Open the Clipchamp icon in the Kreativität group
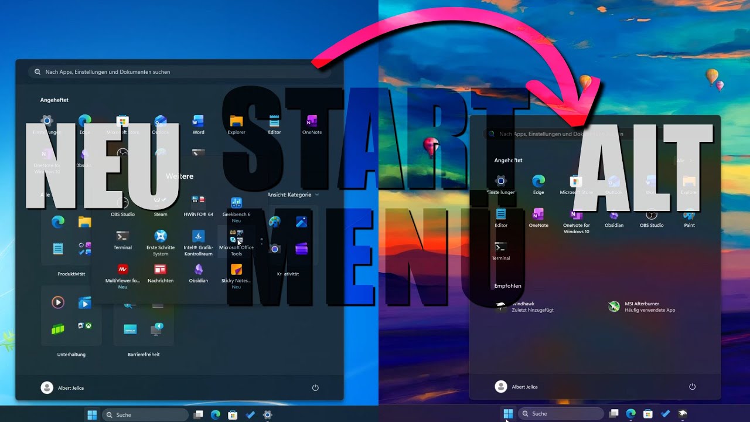750x422 pixels. click(x=302, y=249)
